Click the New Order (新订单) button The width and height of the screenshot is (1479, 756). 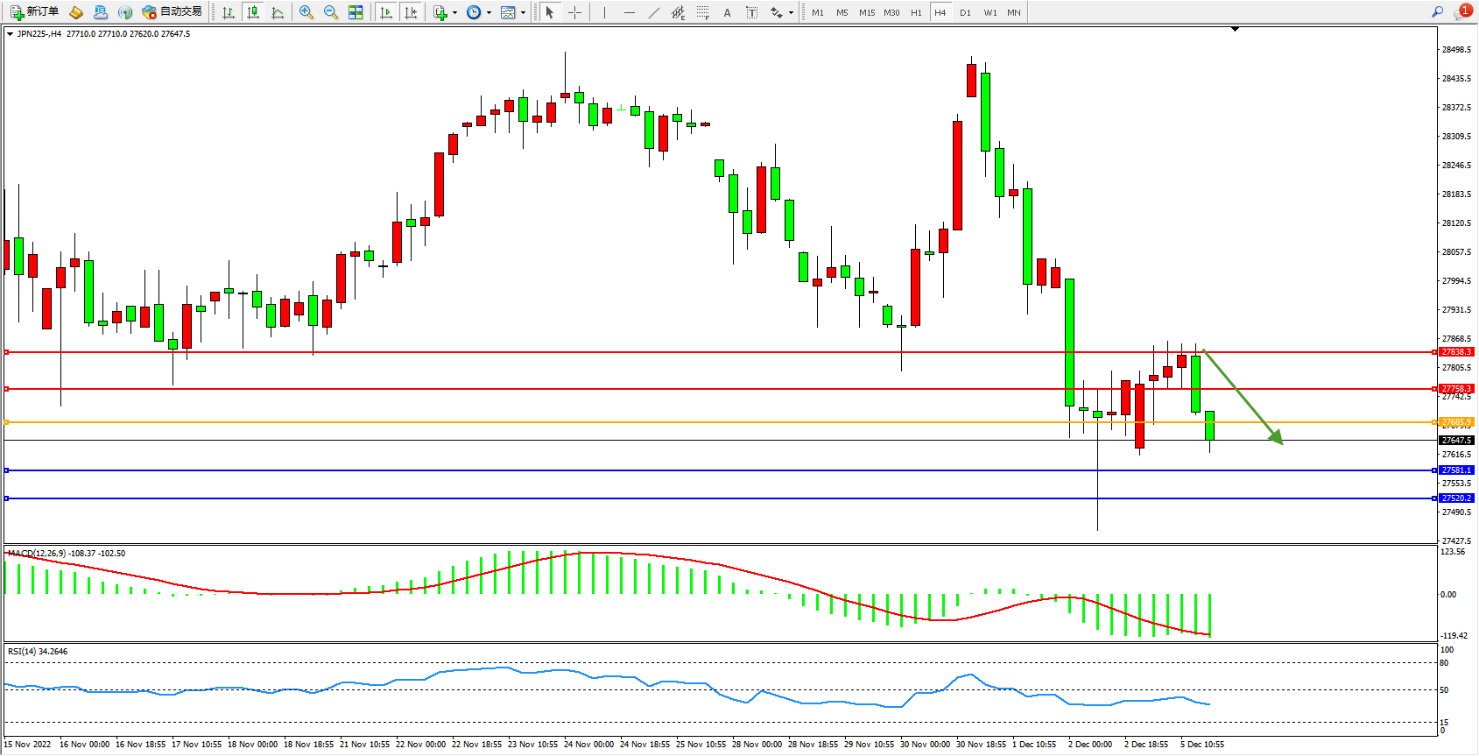pos(35,12)
